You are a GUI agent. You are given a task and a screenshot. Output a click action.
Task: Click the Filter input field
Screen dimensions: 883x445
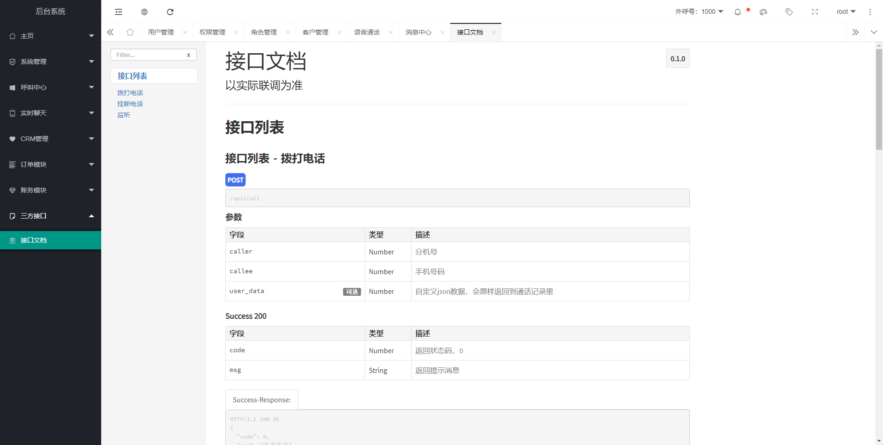[148, 55]
